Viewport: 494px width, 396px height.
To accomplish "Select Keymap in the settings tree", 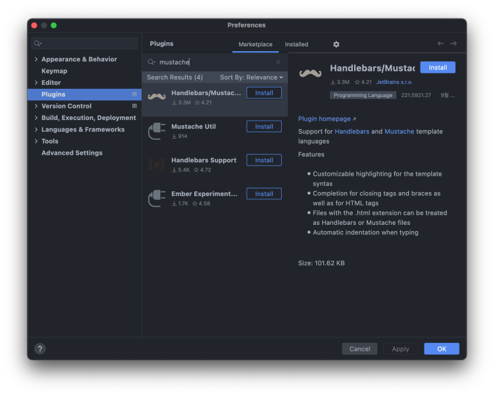I will 54,71.
